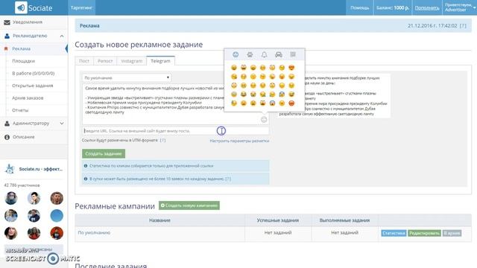Screen dimensions: 477x268
Task: Click the green Редактировать button
Action: pos(424,233)
